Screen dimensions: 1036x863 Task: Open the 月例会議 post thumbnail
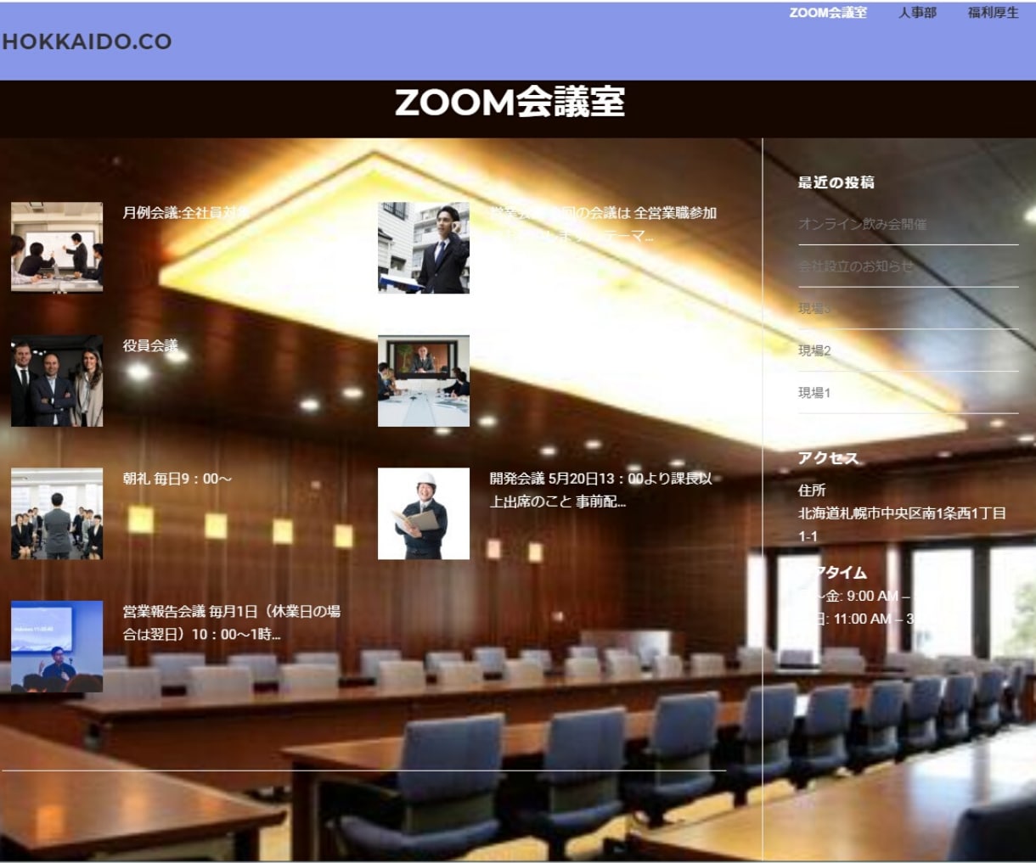tap(57, 248)
